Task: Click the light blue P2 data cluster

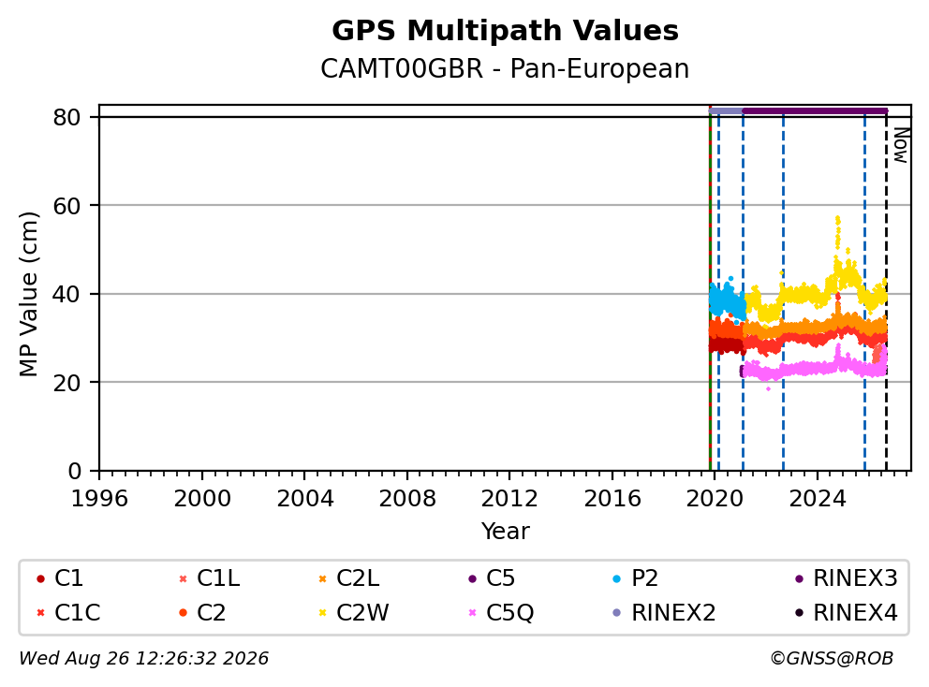Action: tap(727, 300)
